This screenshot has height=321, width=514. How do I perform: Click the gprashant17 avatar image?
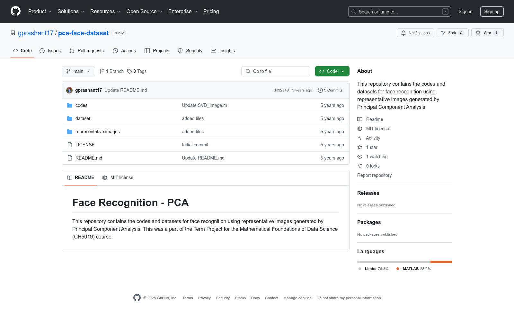tap(69, 90)
